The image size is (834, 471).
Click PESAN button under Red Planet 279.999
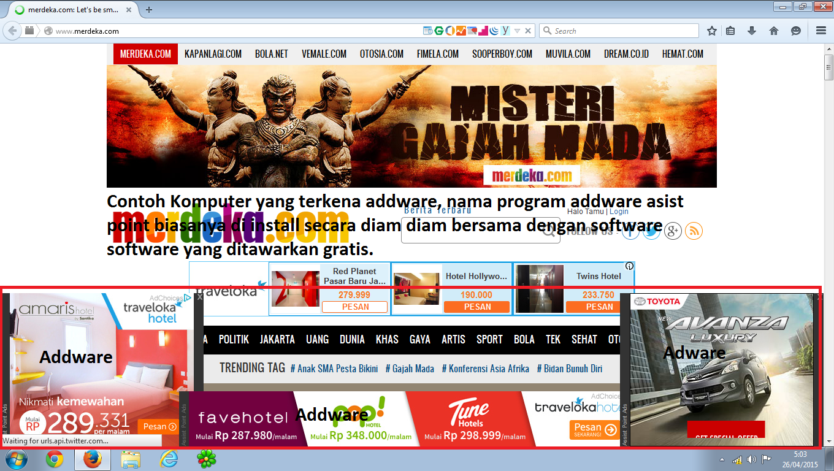click(355, 307)
